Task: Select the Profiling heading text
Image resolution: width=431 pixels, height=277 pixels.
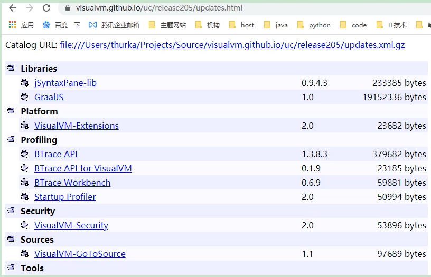Action: point(39,140)
